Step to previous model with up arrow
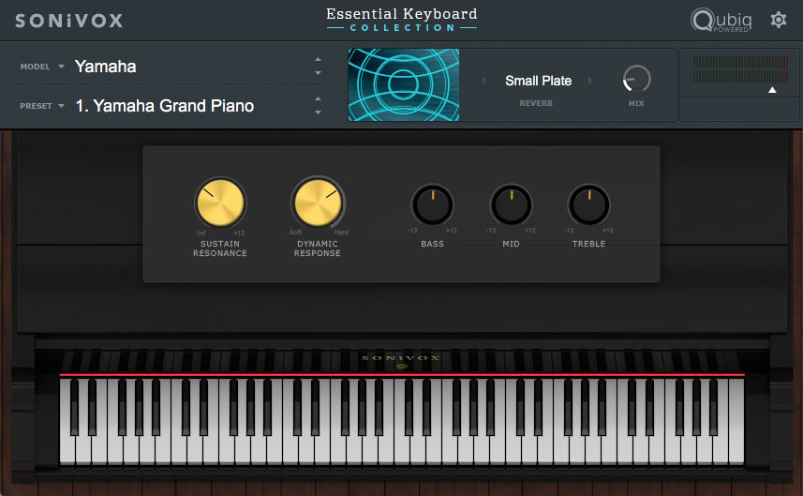 pyautogui.click(x=318, y=60)
